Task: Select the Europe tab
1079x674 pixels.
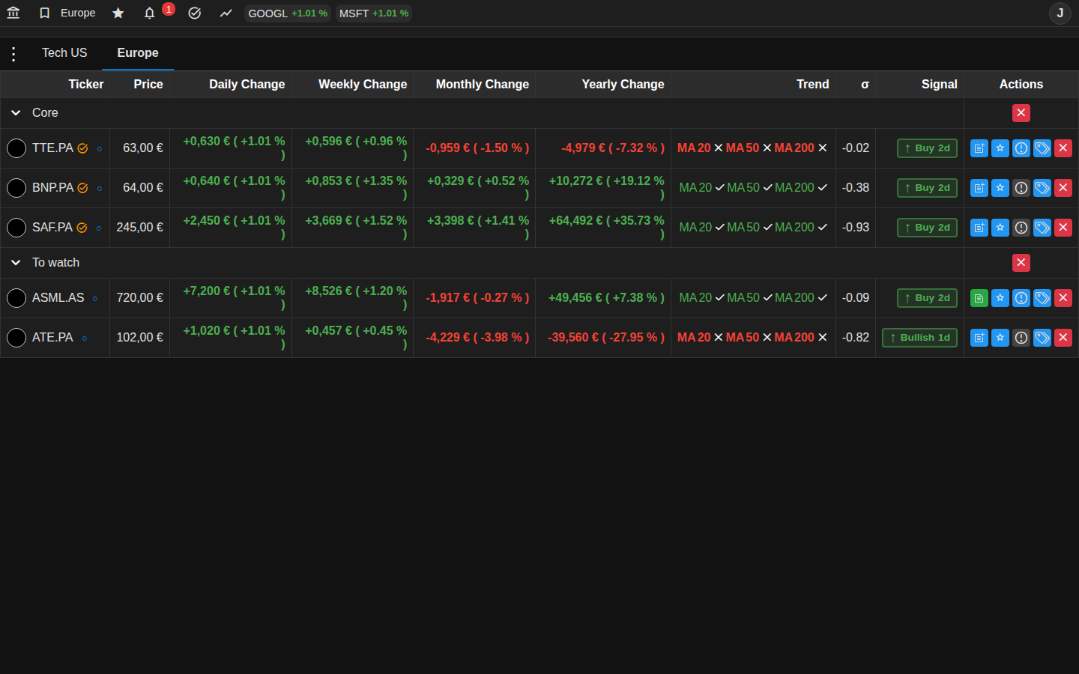Action: pos(138,53)
